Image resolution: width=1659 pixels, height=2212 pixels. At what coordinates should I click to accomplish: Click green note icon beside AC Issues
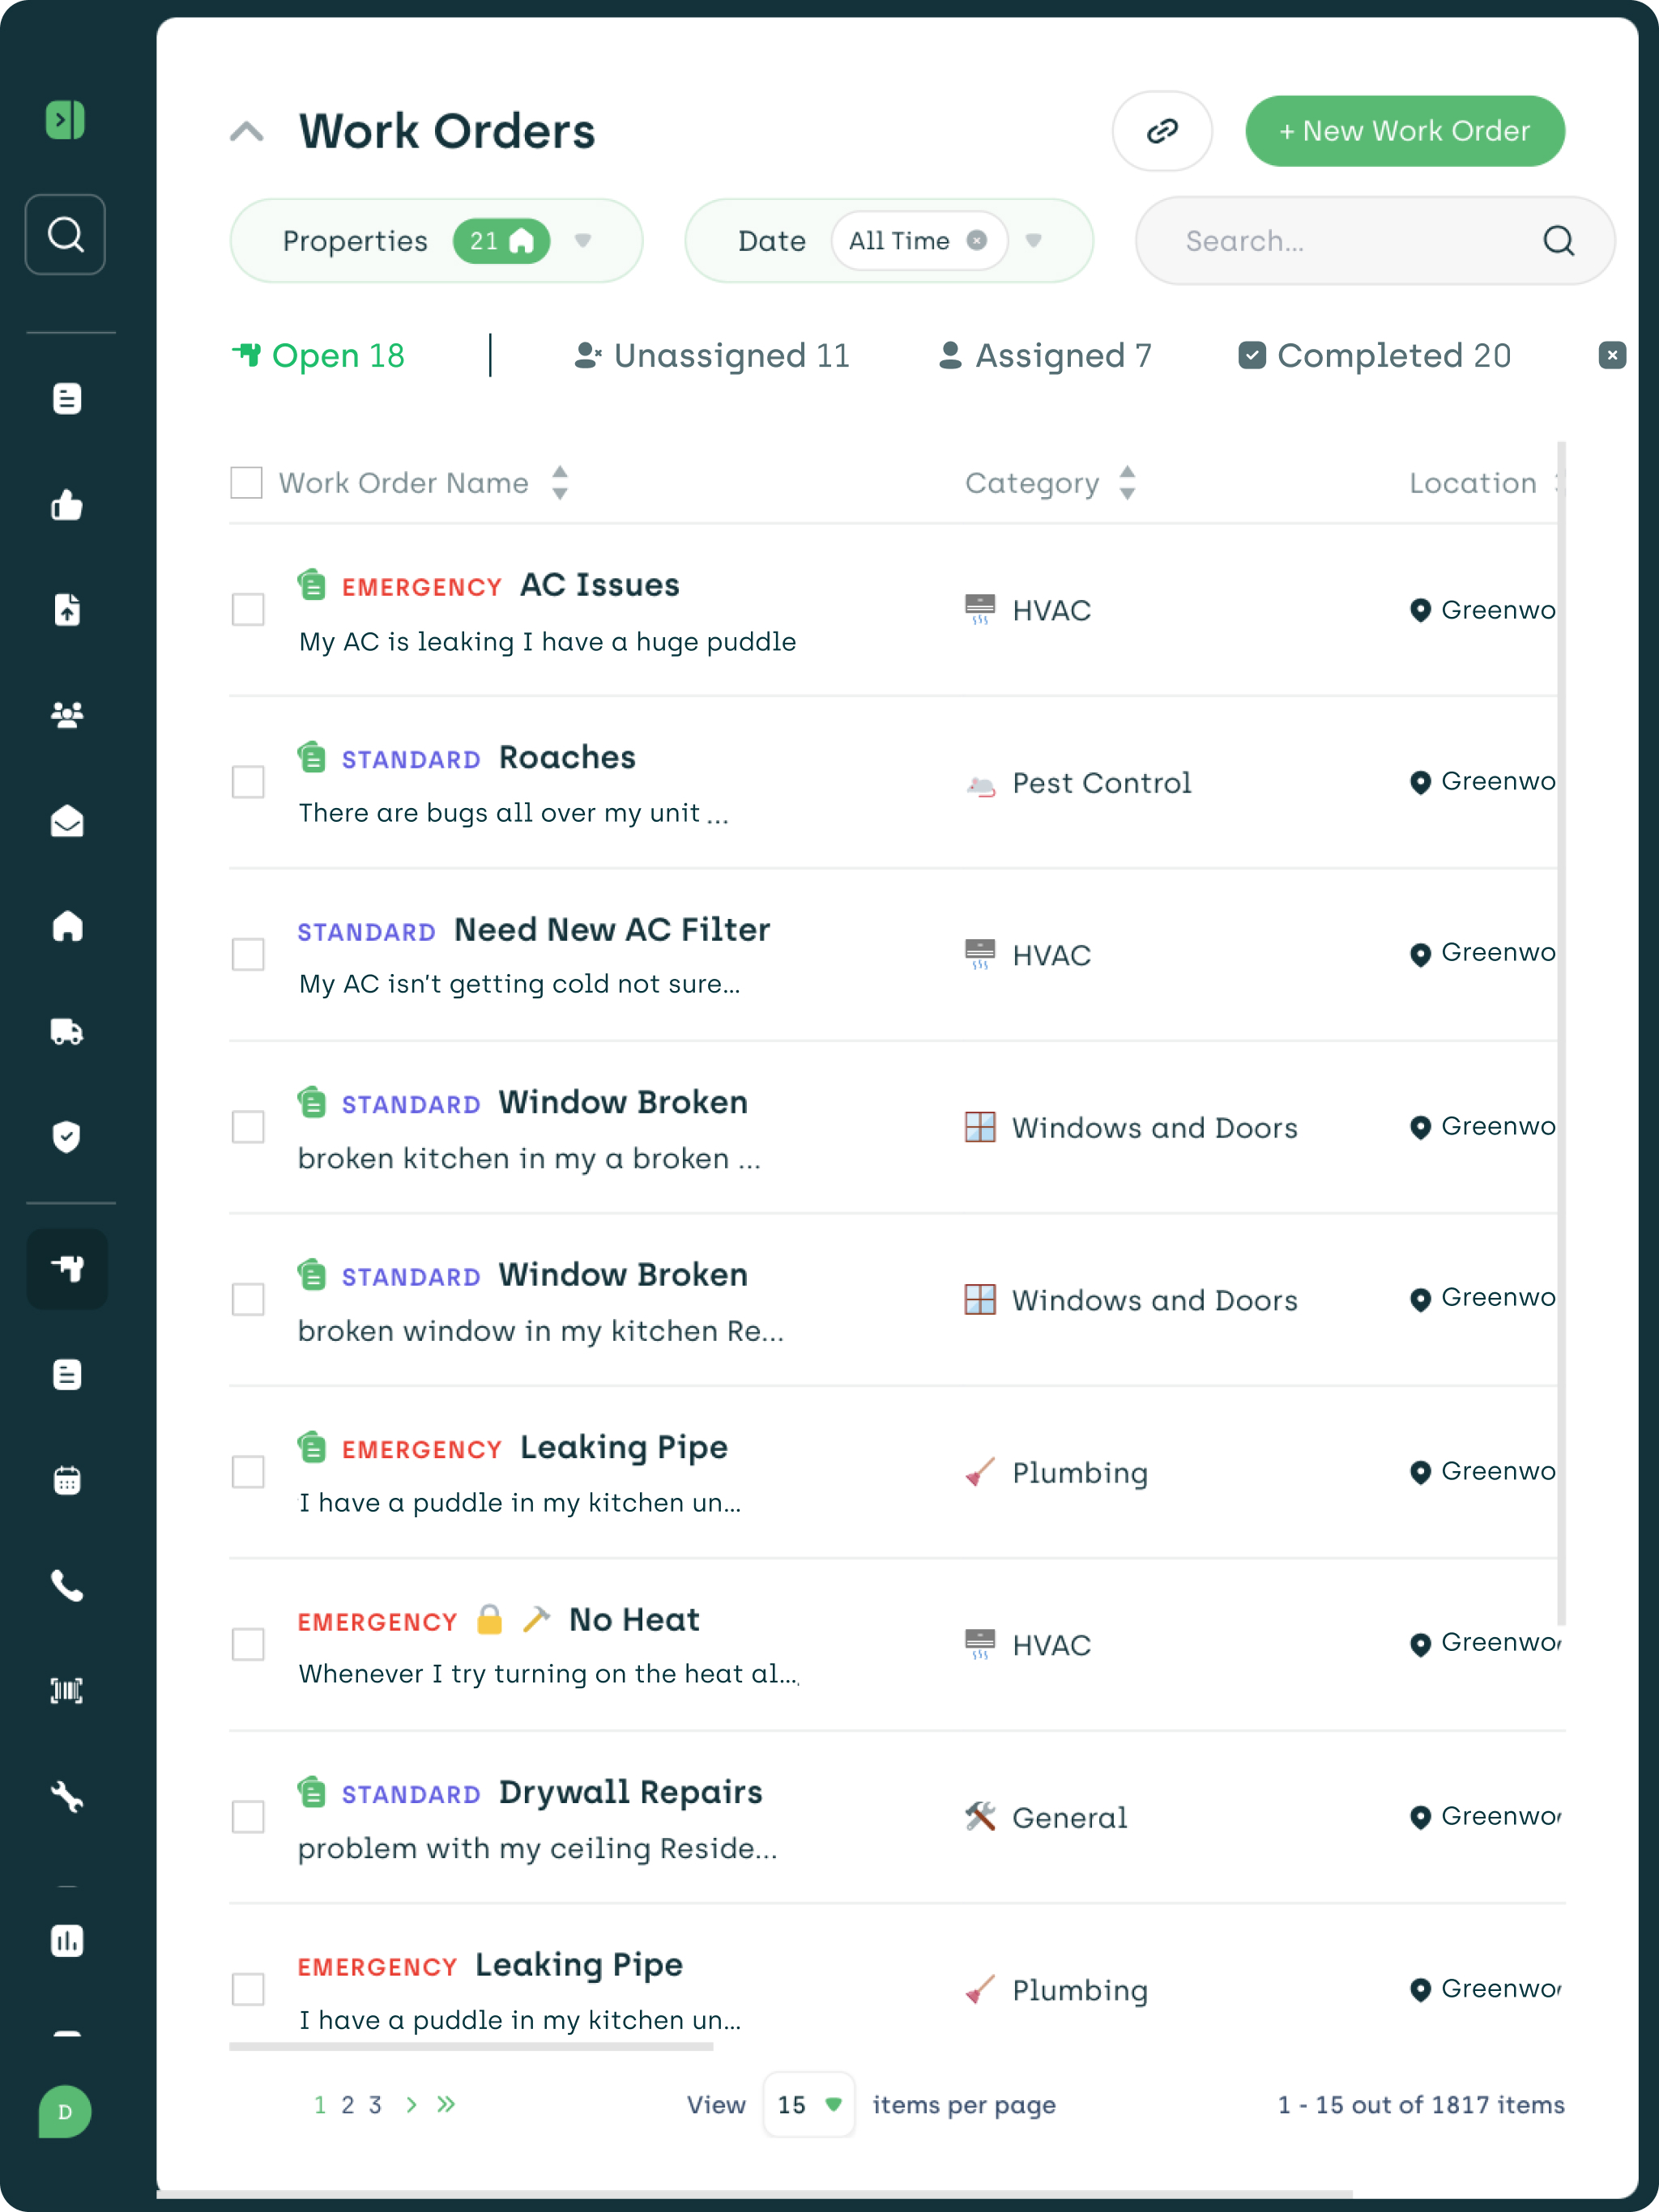pyautogui.click(x=312, y=584)
